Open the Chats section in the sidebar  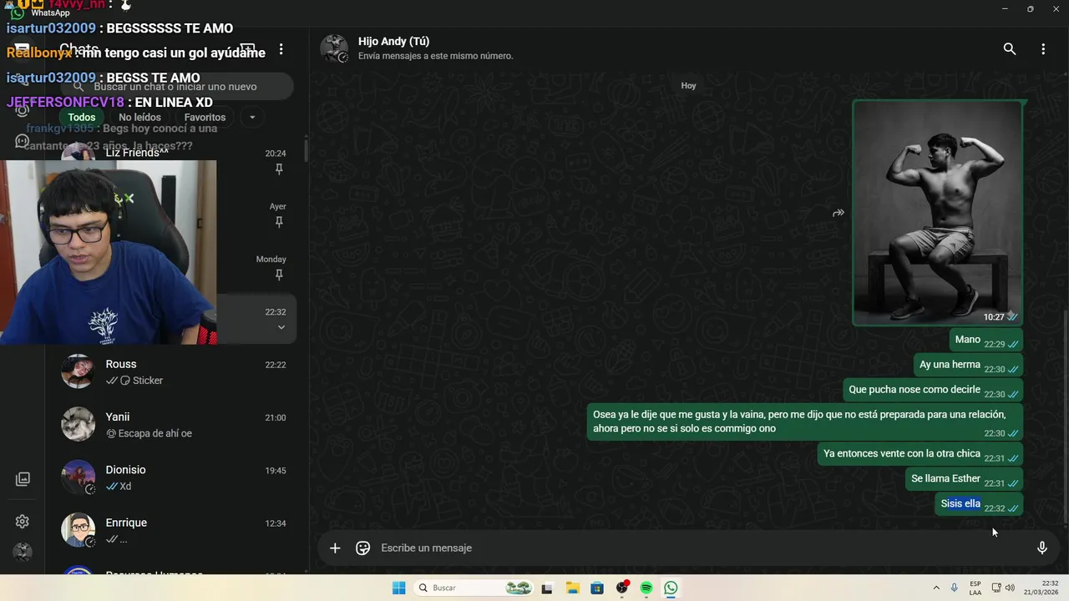(x=23, y=49)
